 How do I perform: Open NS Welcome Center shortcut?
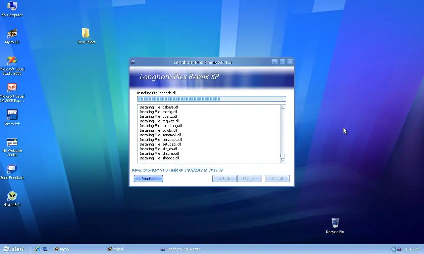click(12, 147)
